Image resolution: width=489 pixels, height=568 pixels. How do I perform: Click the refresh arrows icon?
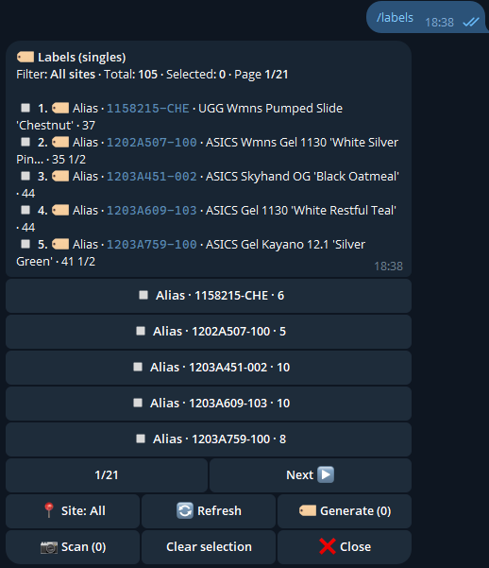click(x=185, y=510)
